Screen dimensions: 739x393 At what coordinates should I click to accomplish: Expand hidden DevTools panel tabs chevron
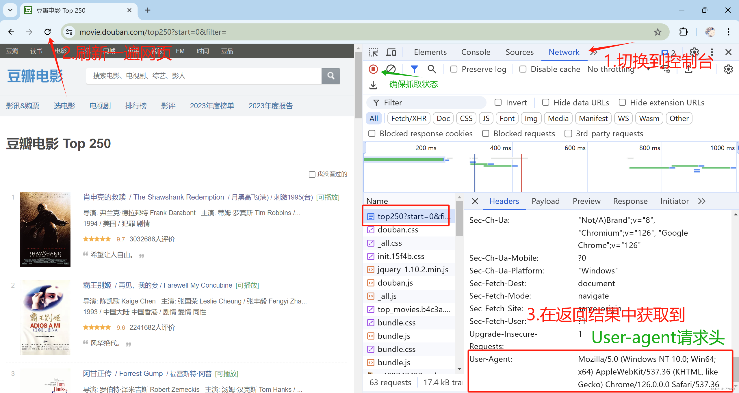click(593, 52)
